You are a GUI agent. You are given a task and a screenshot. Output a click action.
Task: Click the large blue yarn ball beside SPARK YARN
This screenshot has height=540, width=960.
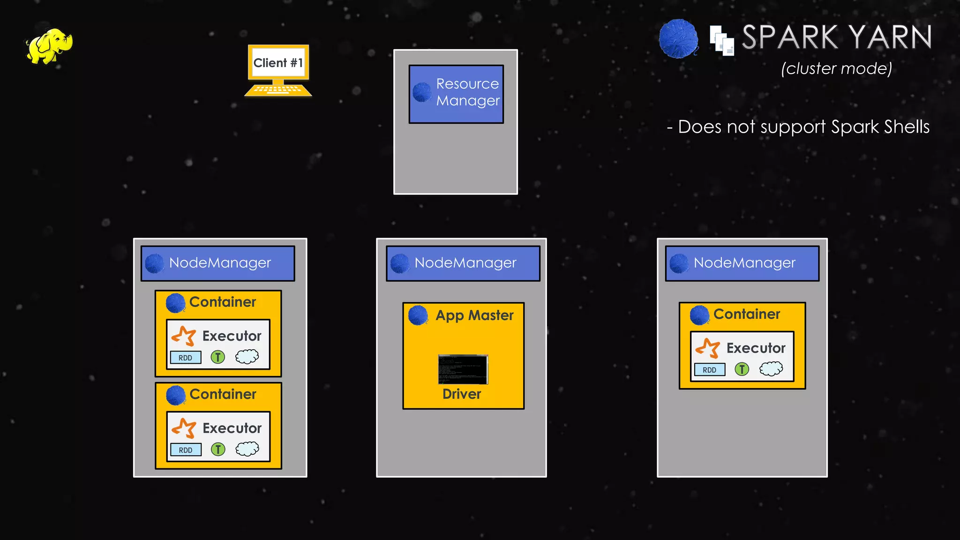pos(678,38)
